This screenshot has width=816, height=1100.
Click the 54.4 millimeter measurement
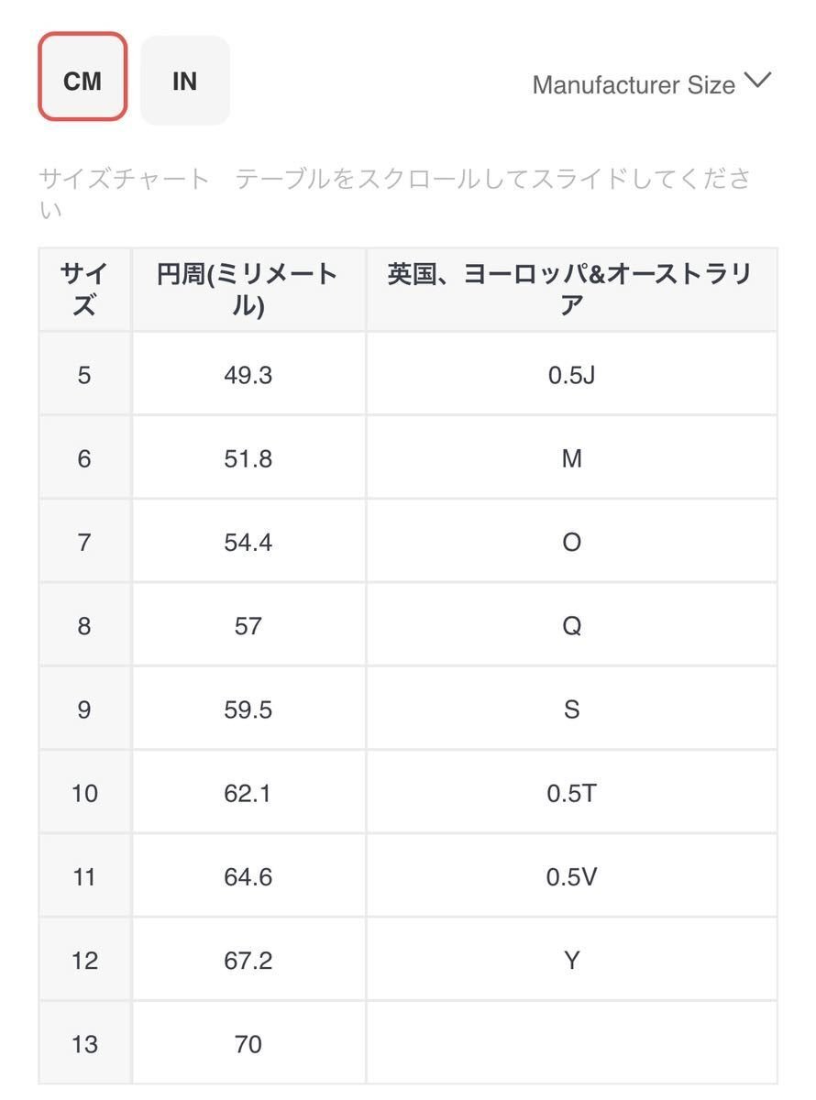248,542
